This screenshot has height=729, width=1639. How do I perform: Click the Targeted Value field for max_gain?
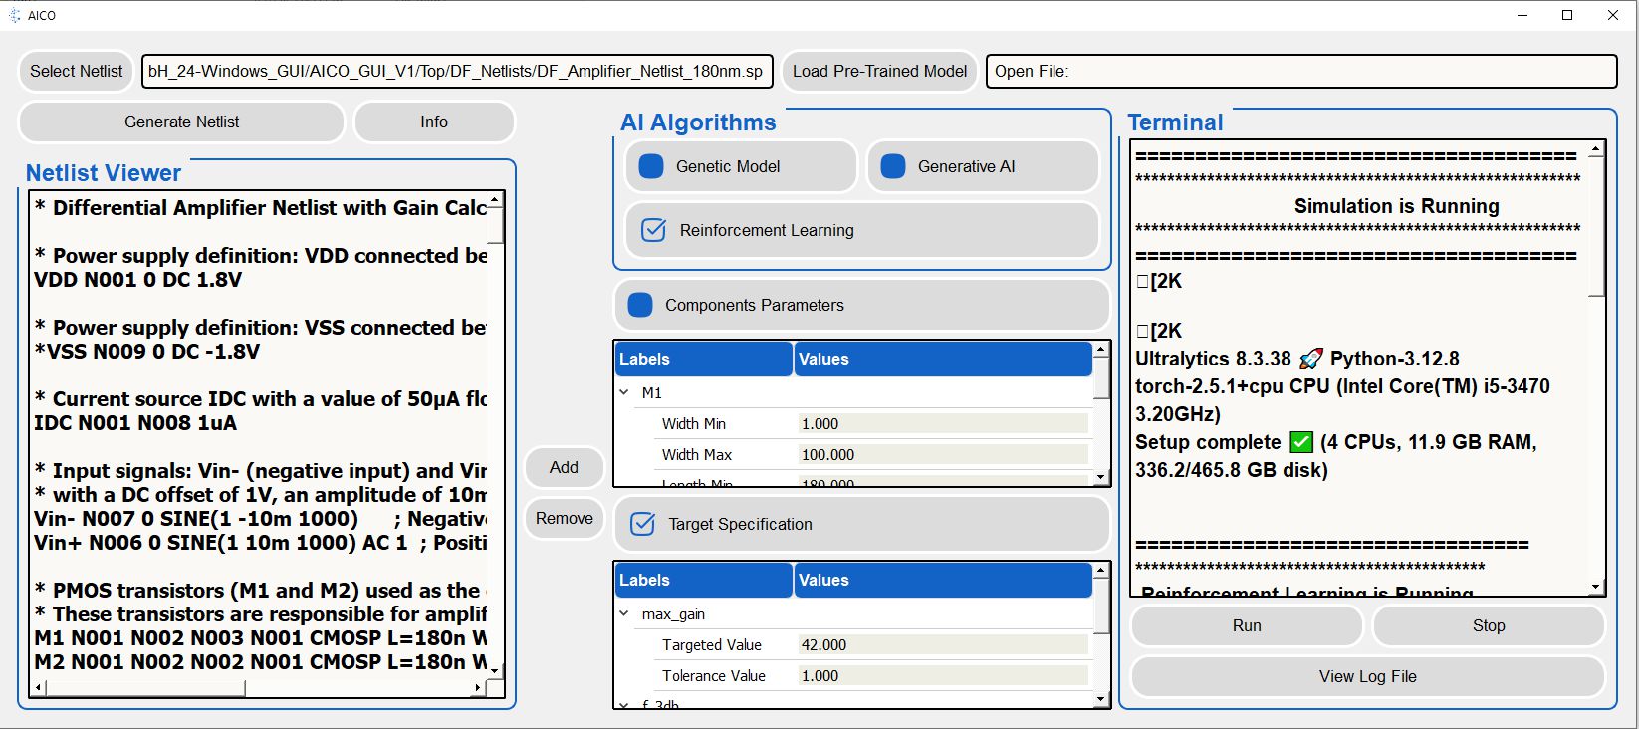[x=942, y=645]
